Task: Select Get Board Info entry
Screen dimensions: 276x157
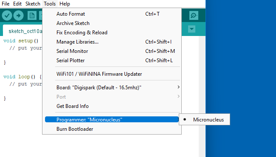Action: 112,106
